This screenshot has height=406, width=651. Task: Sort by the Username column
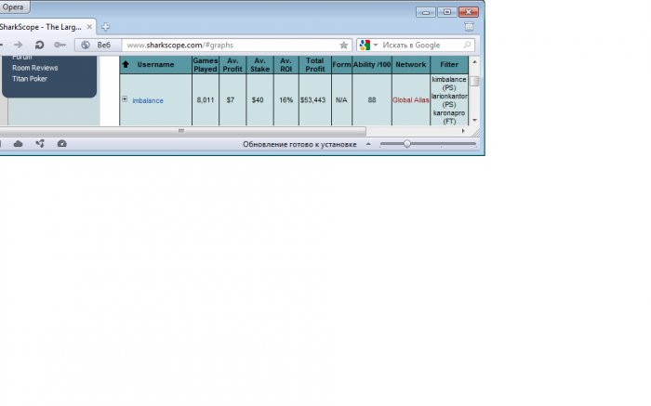(x=155, y=65)
